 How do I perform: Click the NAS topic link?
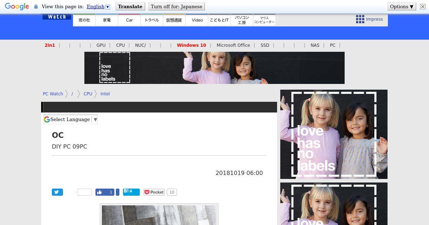click(x=315, y=45)
